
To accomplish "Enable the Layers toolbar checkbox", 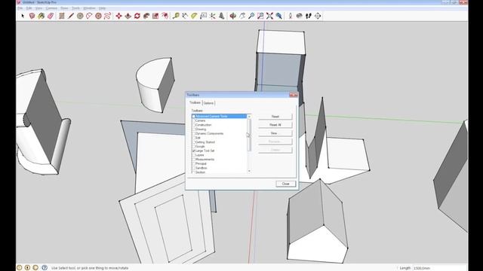I will (194, 155).
